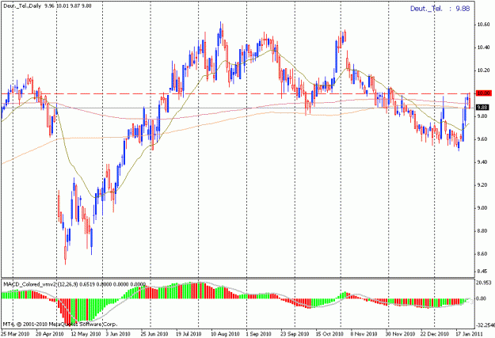Click the 19 Jul 2010 date label
Viewport: 495px width, 338px height.
[188, 334]
